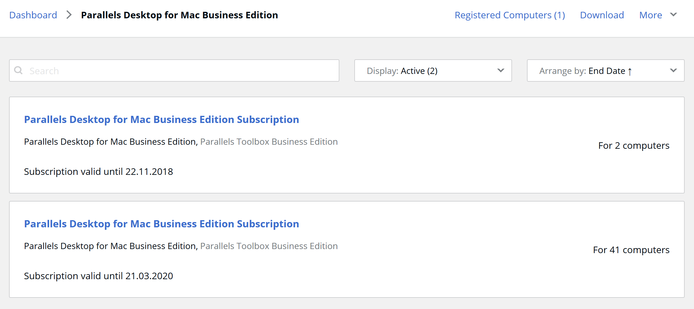
Task: Click the Arrange by: End Date label
Action: 582,71
